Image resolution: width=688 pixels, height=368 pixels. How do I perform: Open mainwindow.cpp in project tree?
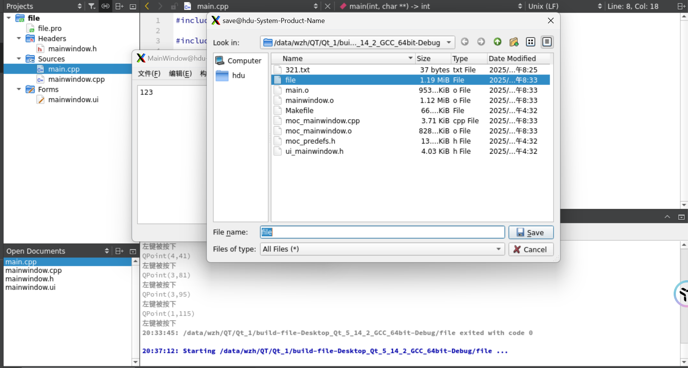coord(76,79)
